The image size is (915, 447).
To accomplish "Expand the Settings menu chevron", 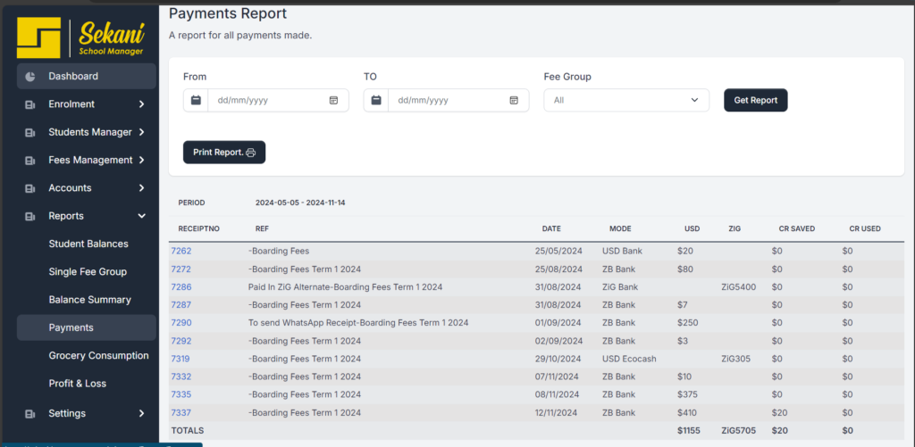I will click(x=141, y=414).
